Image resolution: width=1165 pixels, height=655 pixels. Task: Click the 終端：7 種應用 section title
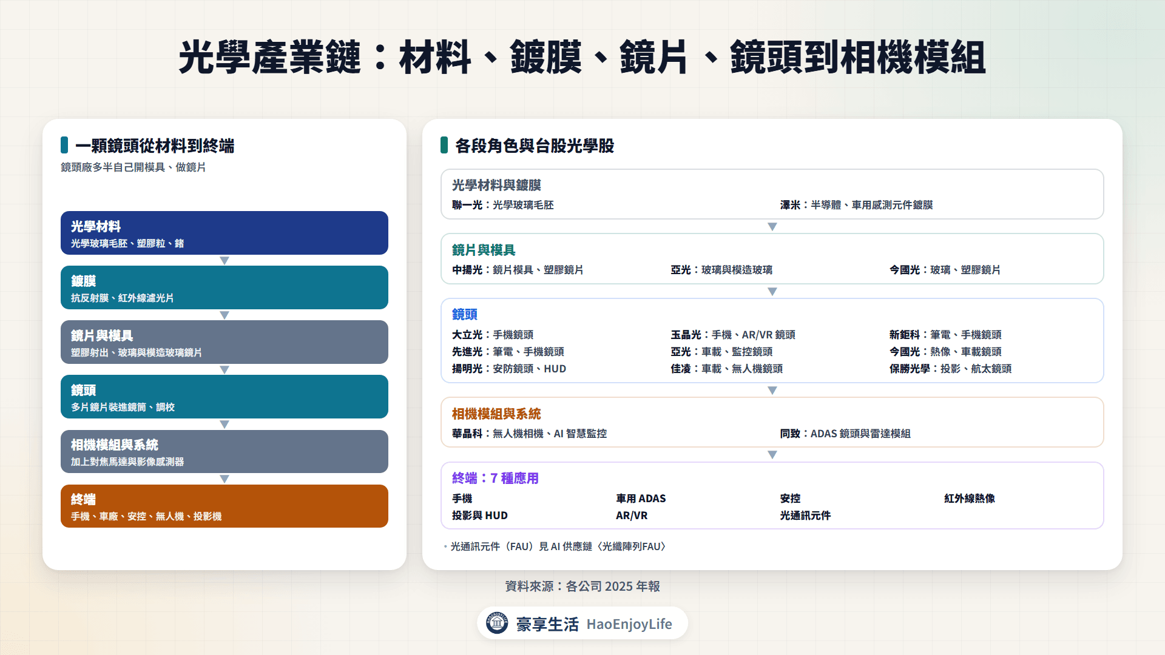[x=495, y=479]
